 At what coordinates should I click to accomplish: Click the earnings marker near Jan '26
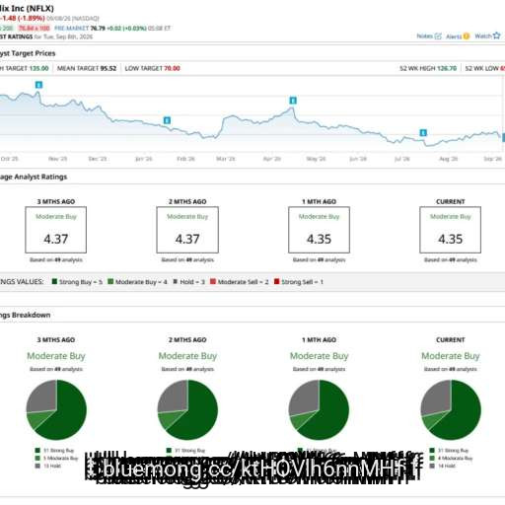(167, 120)
